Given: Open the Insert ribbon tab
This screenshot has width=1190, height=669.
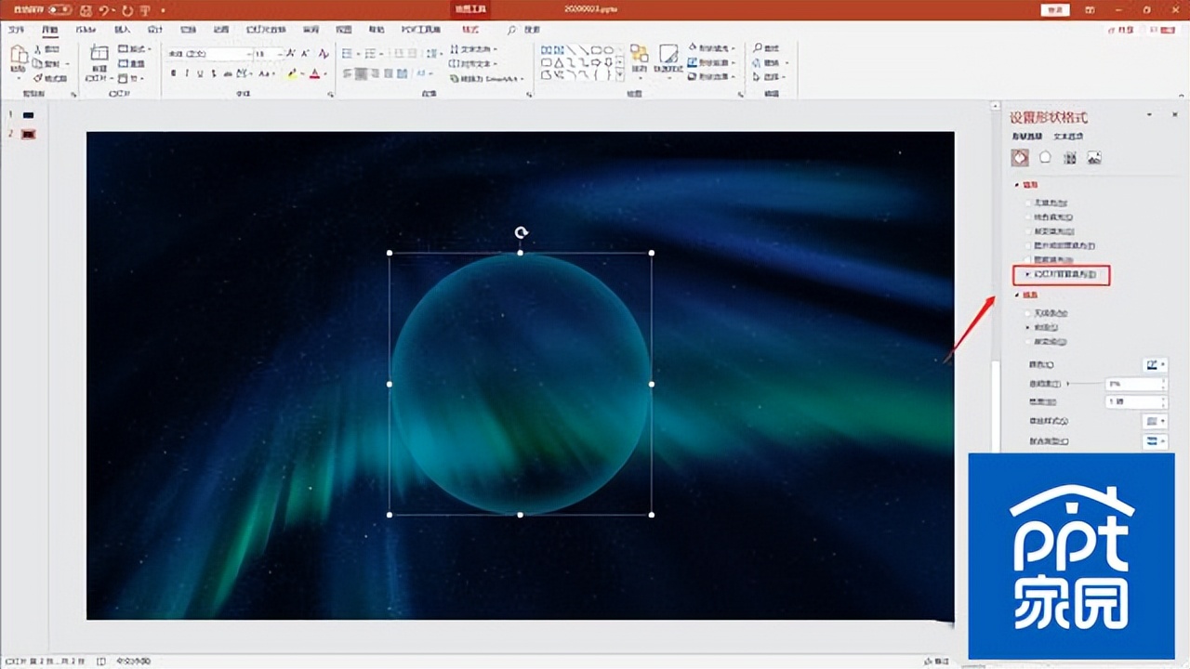Looking at the screenshot, I should tap(122, 30).
